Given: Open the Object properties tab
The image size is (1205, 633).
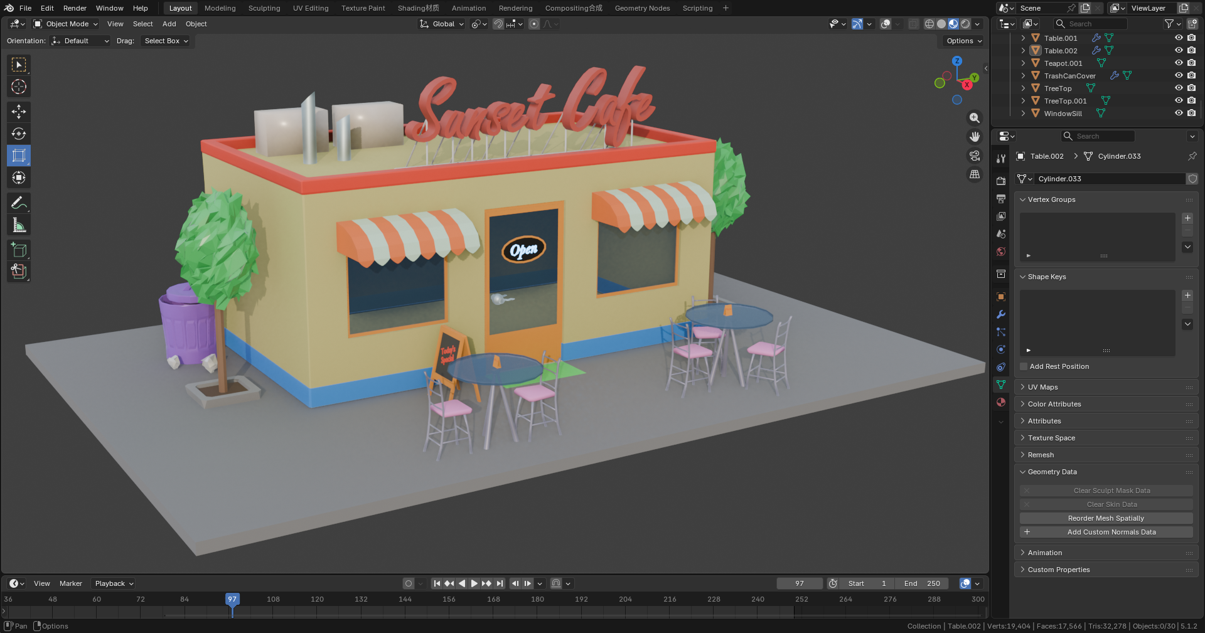Looking at the screenshot, I should click(x=1001, y=297).
